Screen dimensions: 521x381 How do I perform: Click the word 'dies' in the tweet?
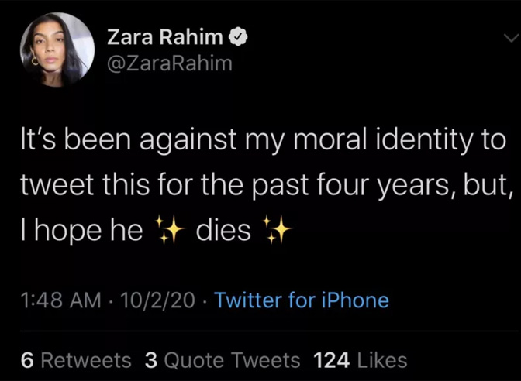[x=223, y=231]
